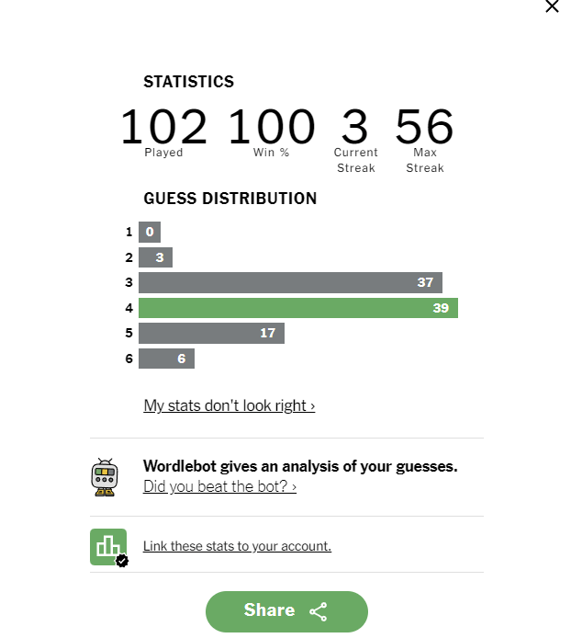Close the statistics dialog with X
The width and height of the screenshot is (571, 638).
[552, 6]
